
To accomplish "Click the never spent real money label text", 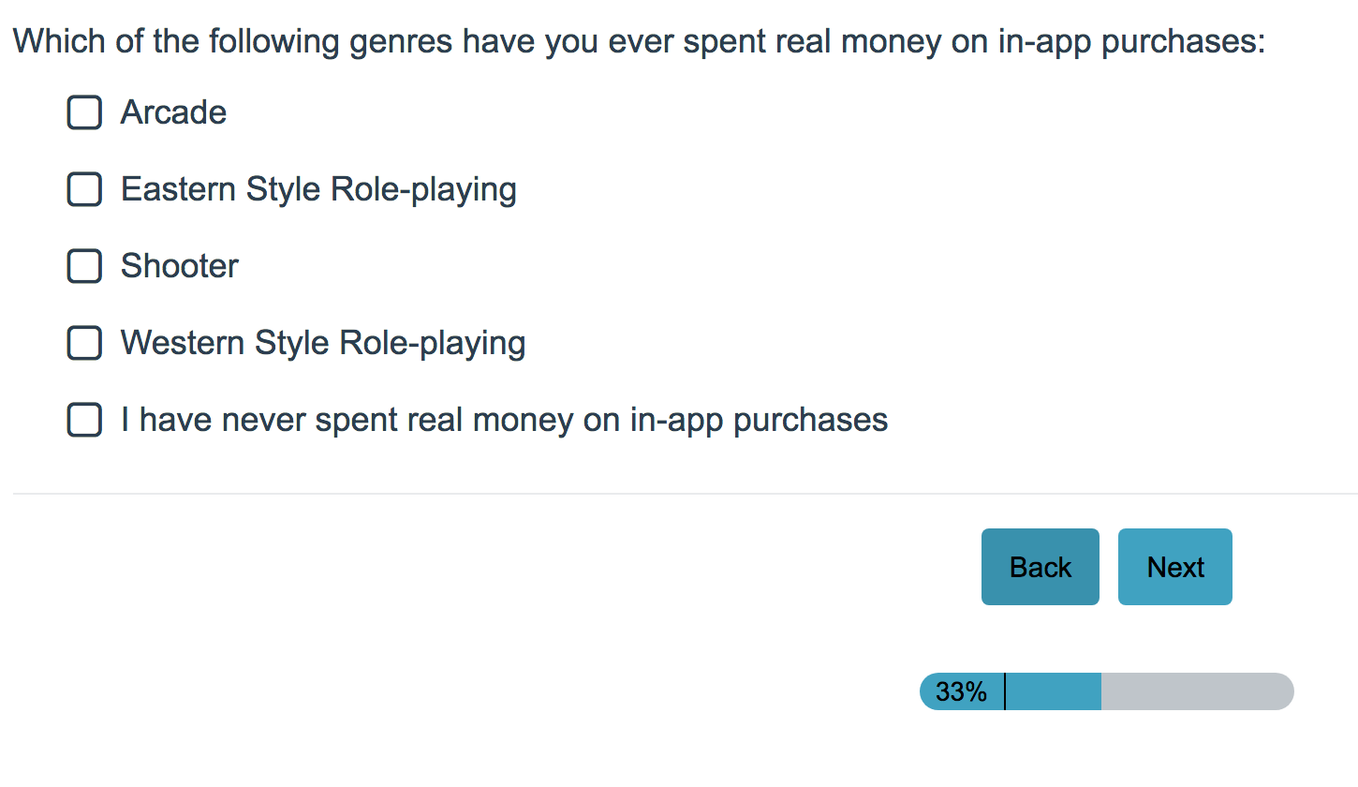I will pos(504,421).
